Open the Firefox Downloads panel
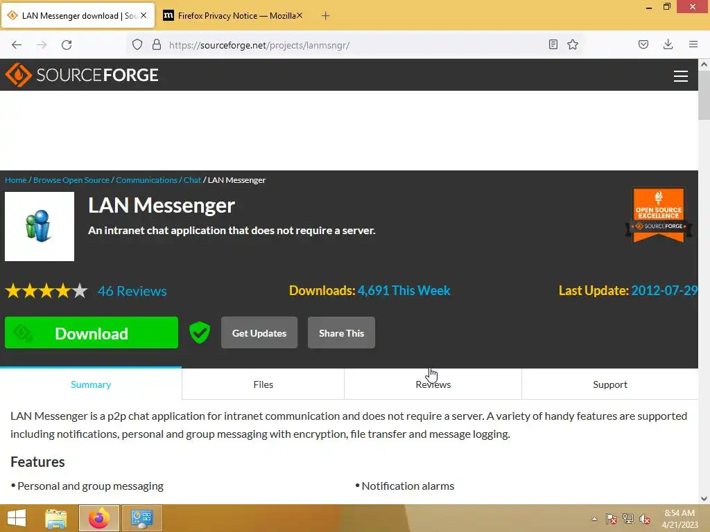 pos(668,44)
